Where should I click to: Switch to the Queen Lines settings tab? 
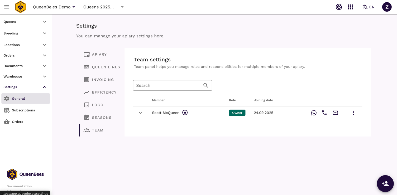(102, 67)
